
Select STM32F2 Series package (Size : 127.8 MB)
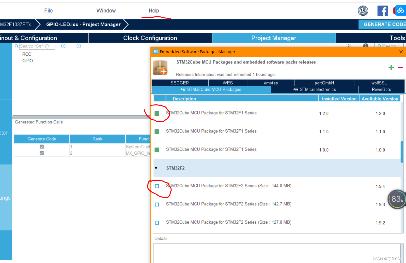click(228, 222)
